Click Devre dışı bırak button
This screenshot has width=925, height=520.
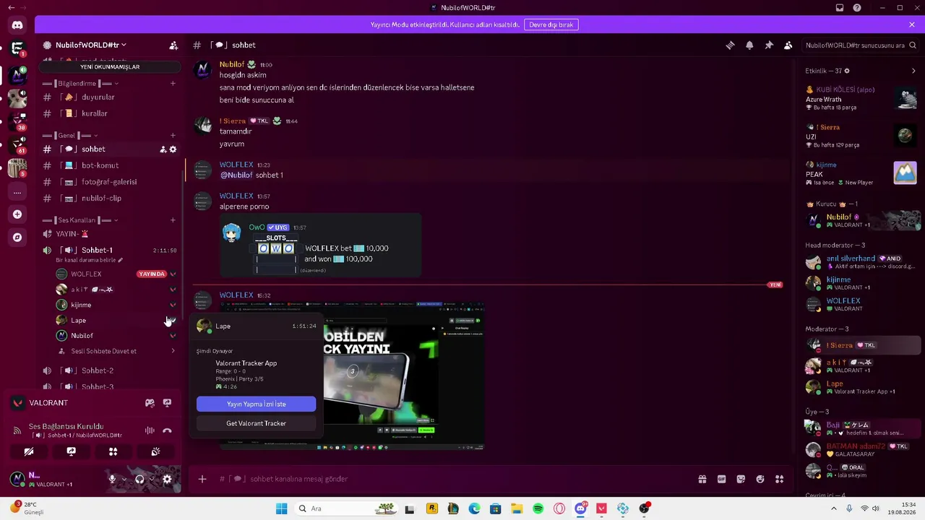click(x=551, y=25)
